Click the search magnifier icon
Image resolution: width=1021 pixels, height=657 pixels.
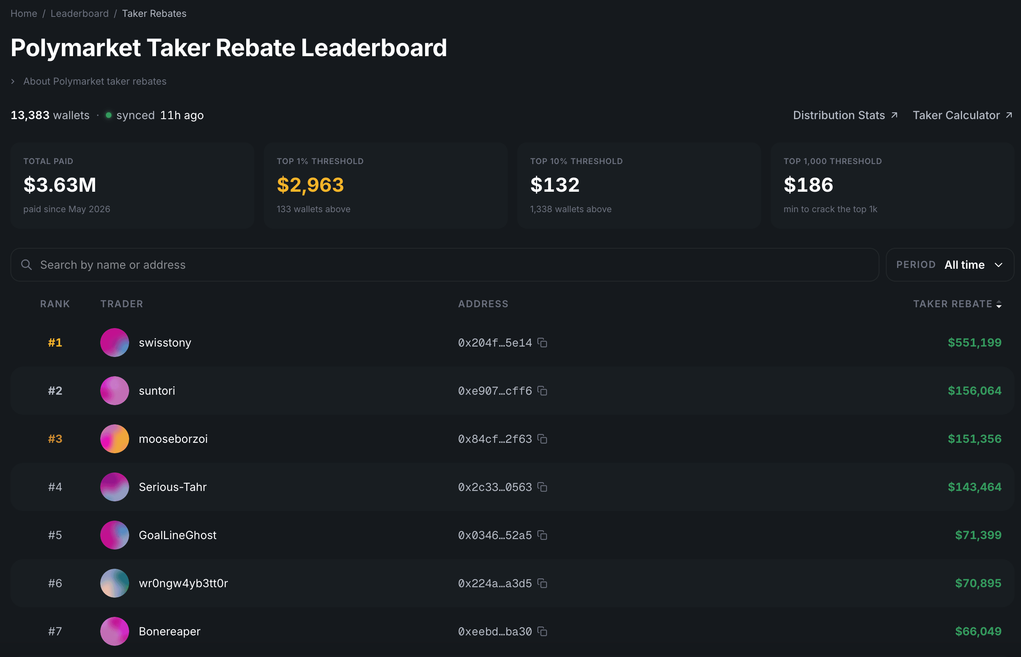[x=26, y=265]
